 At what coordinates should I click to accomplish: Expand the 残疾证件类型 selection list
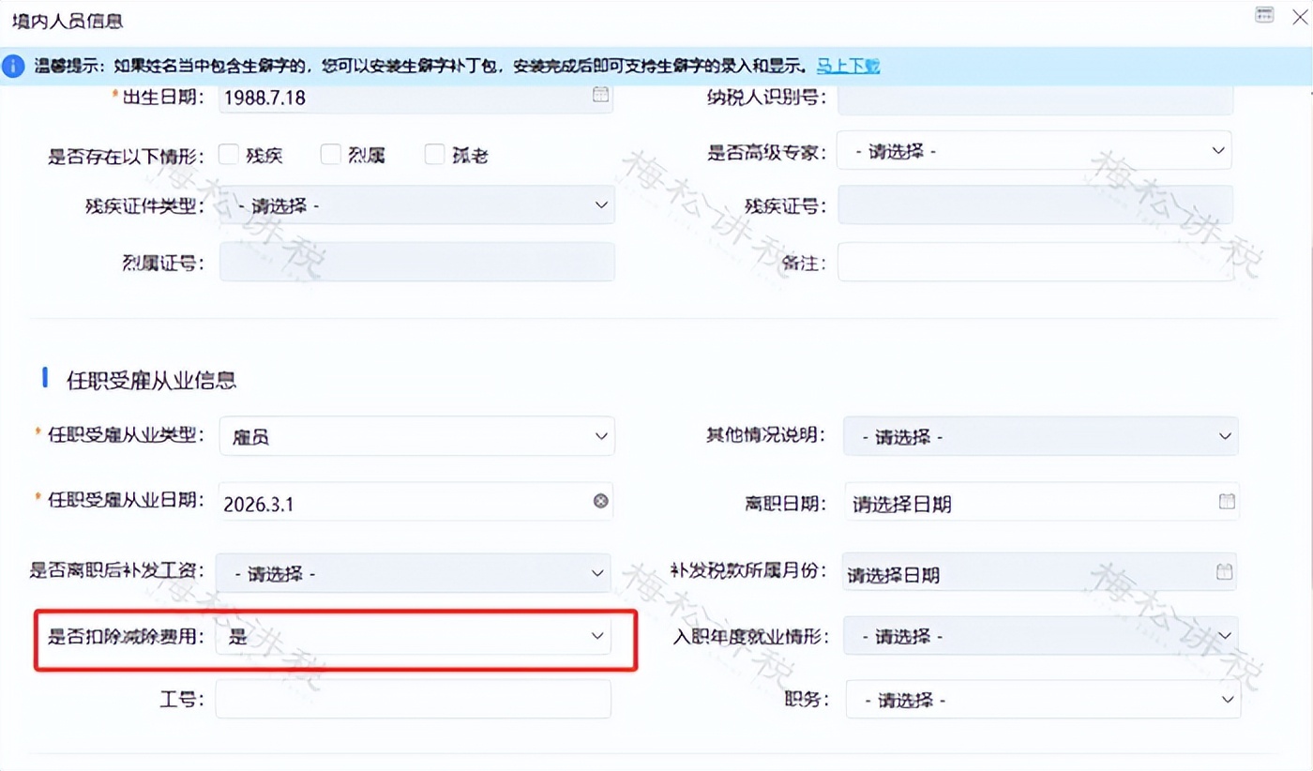pos(416,204)
